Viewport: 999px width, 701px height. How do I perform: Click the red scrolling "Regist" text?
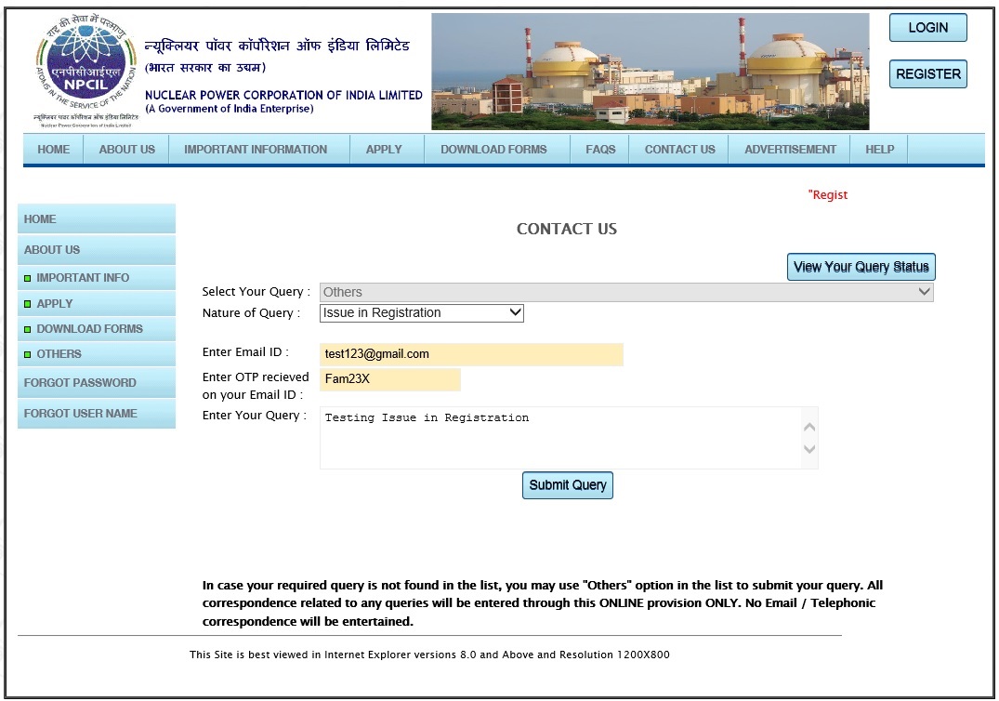point(828,195)
